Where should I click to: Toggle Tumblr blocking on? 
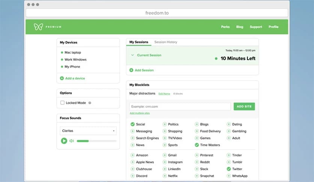229,162
